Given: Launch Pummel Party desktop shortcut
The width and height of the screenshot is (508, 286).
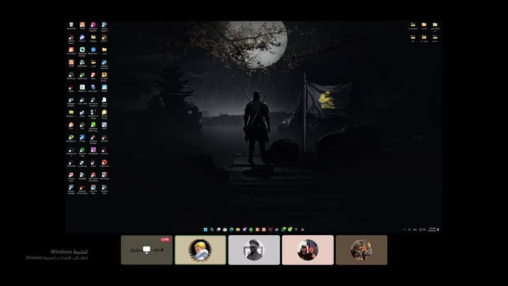Looking at the screenshot, I should click(x=71, y=177).
